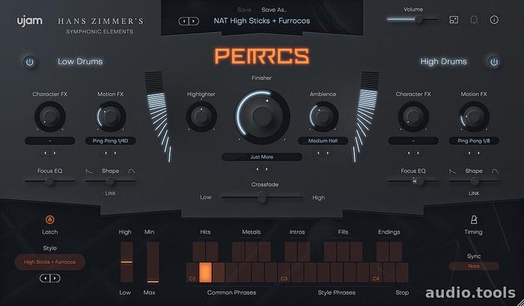Step arrows under Ping Pong 1/8
The height and width of the screenshot is (306, 524).
pyautogui.click(x=474, y=153)
